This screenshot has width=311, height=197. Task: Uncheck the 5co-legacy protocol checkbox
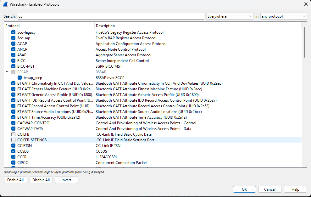[13, 32]
